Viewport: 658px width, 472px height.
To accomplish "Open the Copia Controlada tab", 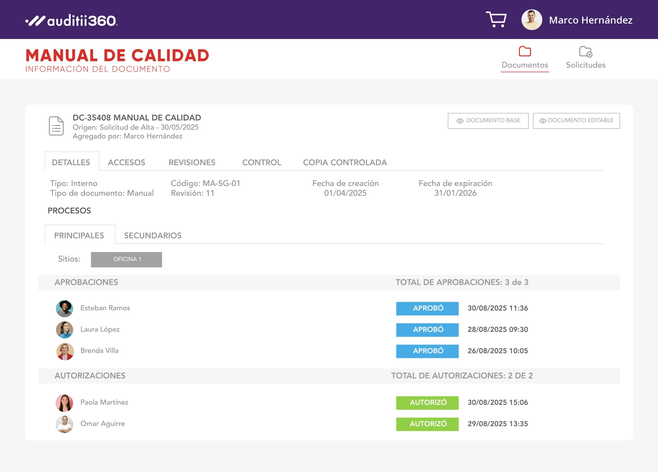I will [x=345, y=162].
